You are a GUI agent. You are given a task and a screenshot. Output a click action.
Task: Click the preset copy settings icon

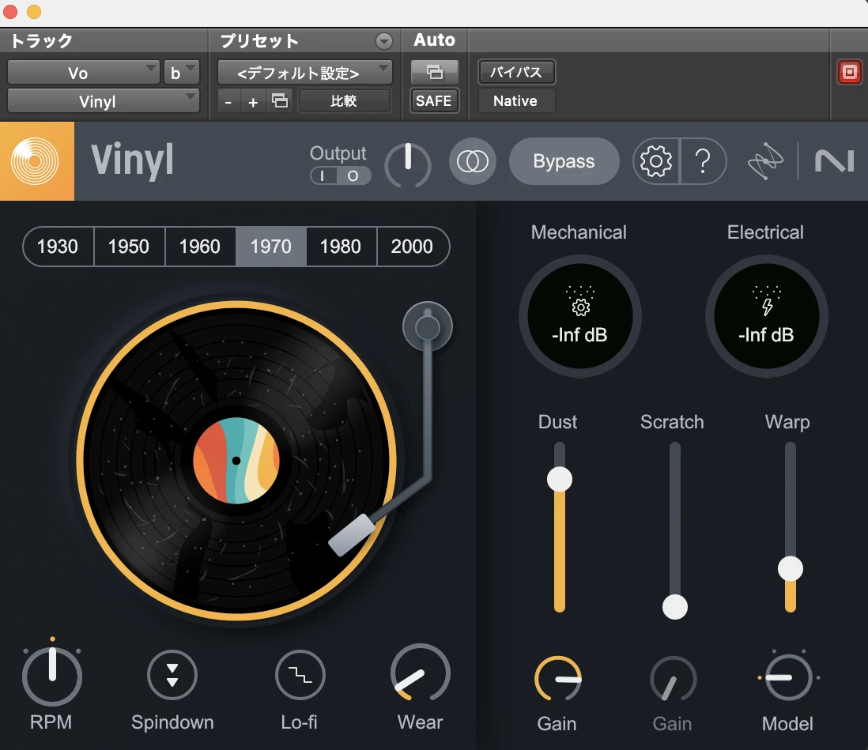(x=280, y=100)
